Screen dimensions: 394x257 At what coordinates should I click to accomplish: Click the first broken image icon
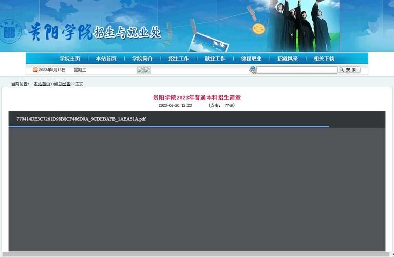point(140,70)
